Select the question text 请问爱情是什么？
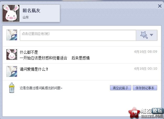 pyautogui.click(x=34, y=69)
